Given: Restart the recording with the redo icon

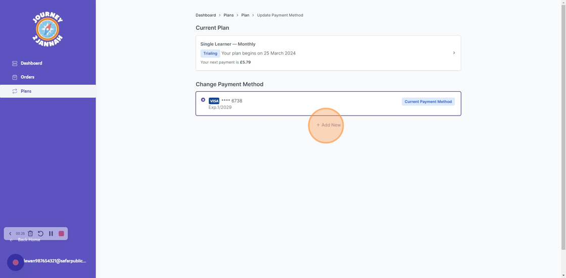Looking at the screenshot, I should click(x=40, y=234).
